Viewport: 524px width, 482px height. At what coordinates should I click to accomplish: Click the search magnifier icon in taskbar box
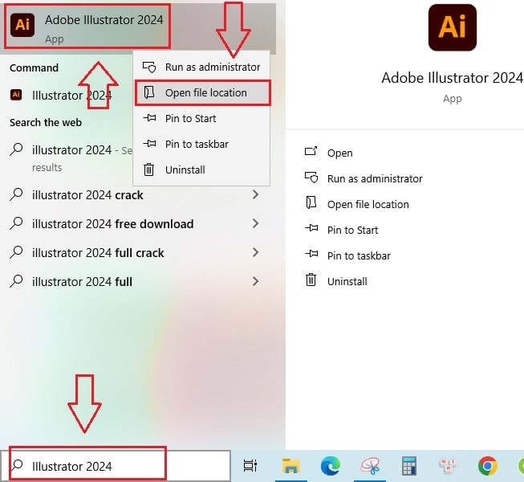[x=17, y=465]
